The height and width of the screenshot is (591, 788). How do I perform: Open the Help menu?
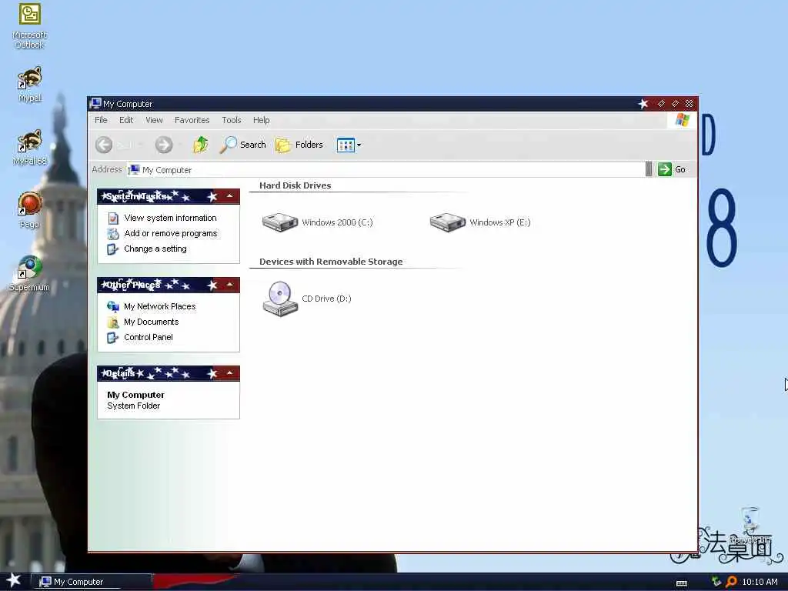[x=262, y=120]
